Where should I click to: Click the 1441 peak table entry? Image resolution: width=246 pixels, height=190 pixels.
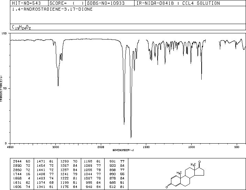pyautogui.click(x=45, y=170)
